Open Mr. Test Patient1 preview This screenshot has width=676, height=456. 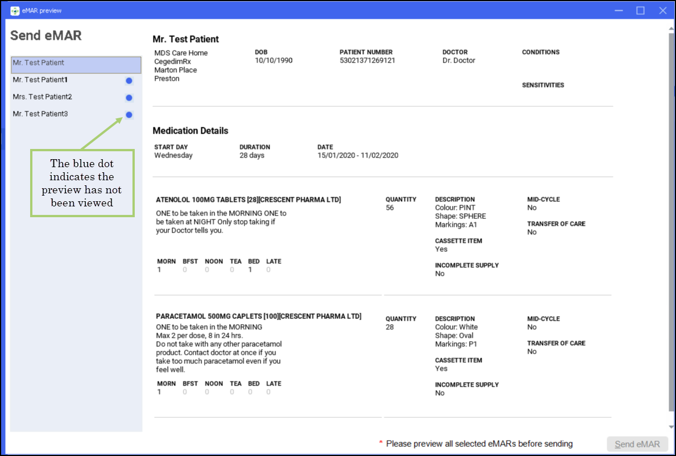tap(40, 80)
